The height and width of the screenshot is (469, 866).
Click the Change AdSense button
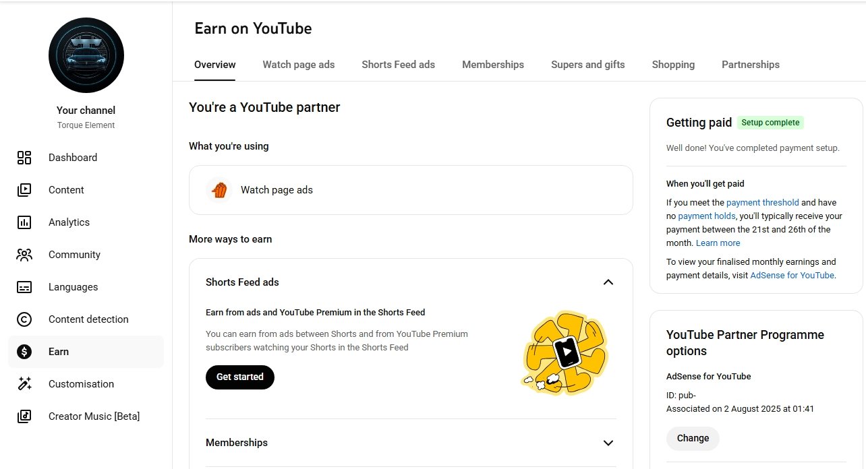click(x=693, y=438)
